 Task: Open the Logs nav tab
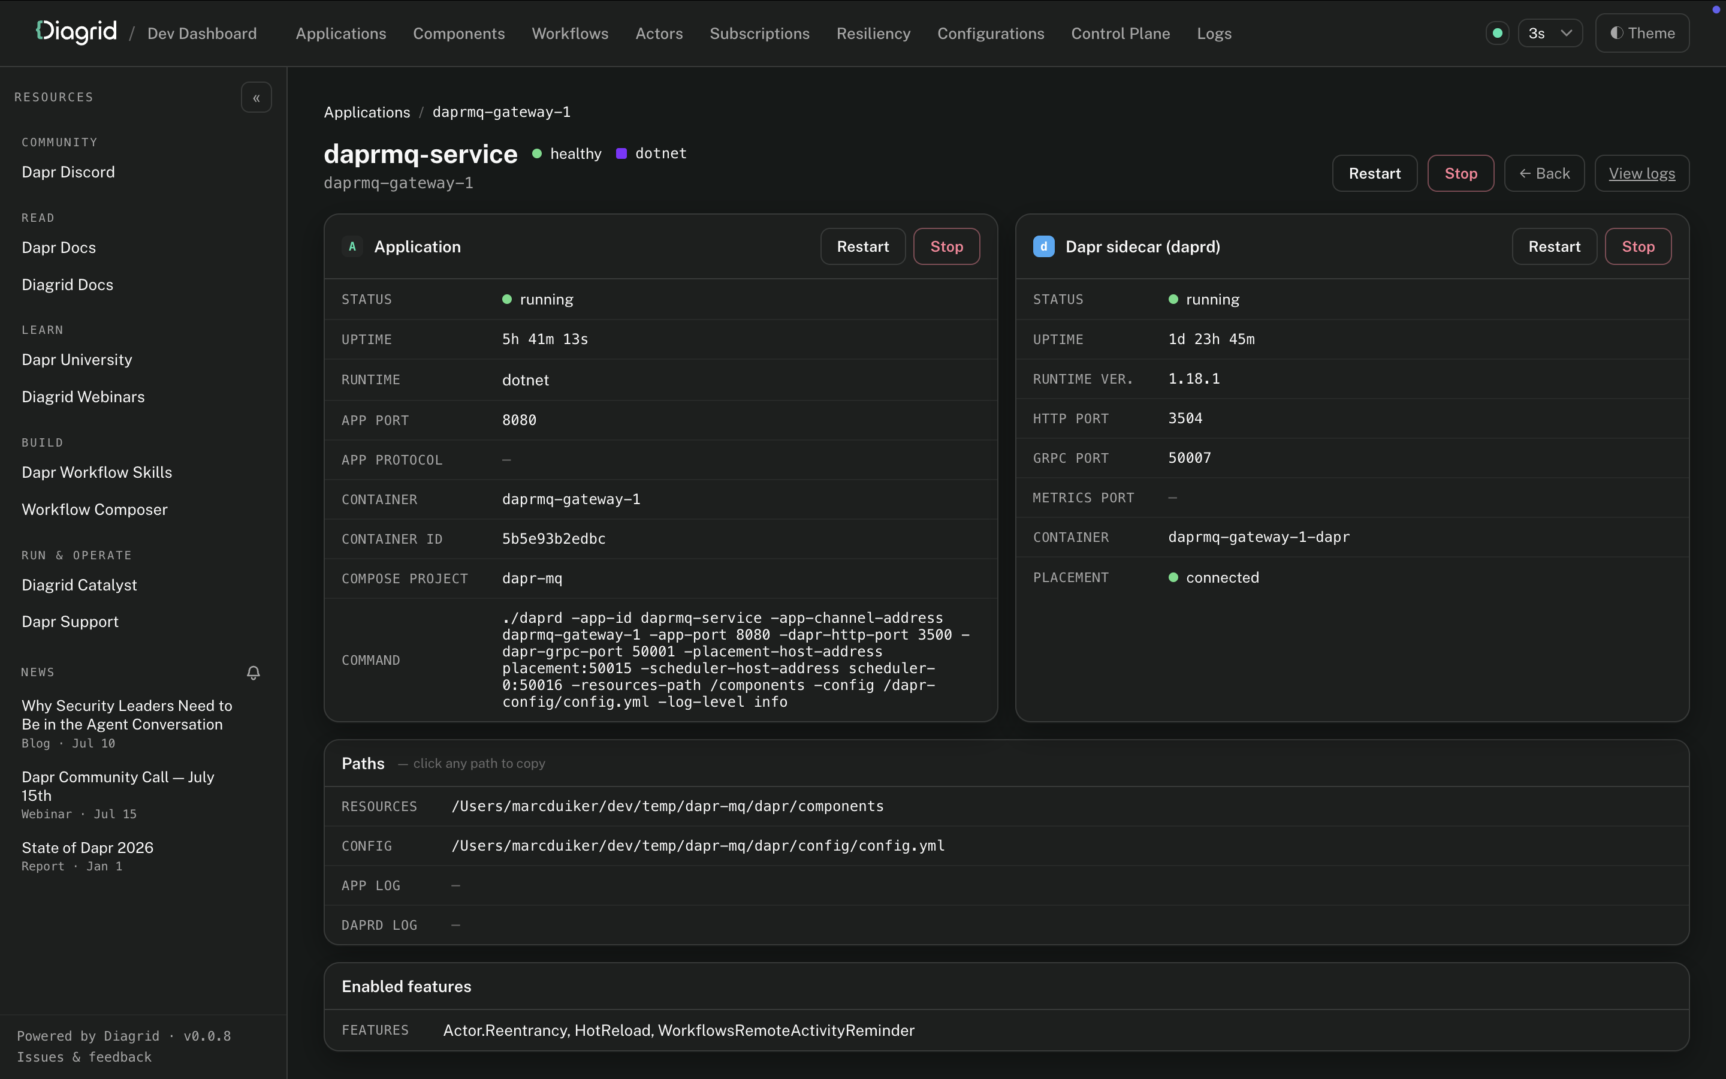(x=1214, y=34)
